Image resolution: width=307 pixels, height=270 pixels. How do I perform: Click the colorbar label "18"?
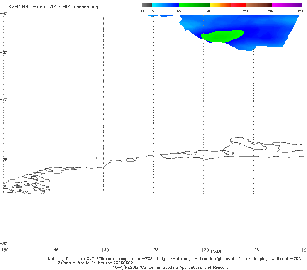coord(178,11)
